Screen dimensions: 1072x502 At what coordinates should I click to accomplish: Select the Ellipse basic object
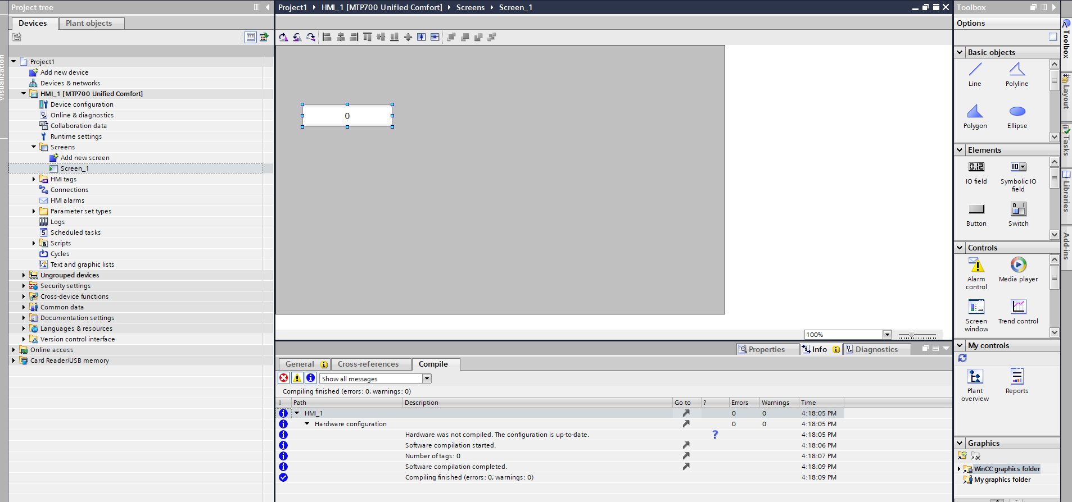(x=1017, y=117)
